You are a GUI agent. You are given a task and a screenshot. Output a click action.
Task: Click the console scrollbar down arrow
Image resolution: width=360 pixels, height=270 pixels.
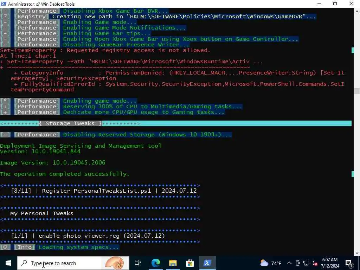click(x=357, y=253)
